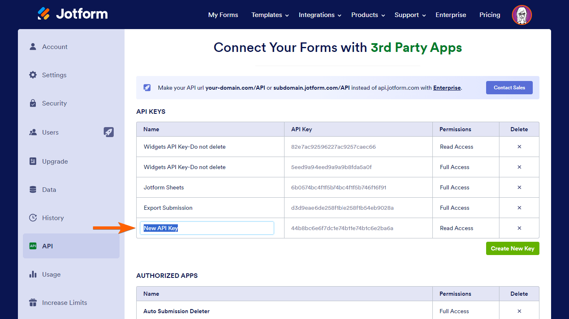Click the Jotform logo icon

pyautogui.click(x=44, y=14)
